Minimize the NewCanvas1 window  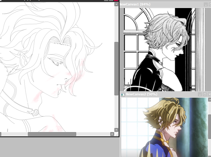[x=206, y=5]
